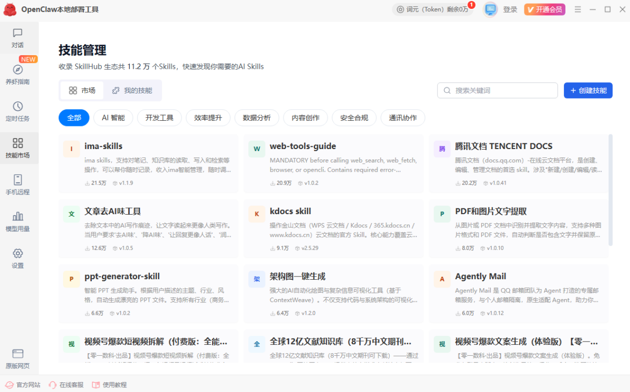Click the 搜索关键词 search field
The image size is (630, 392).
click(498, 90)
